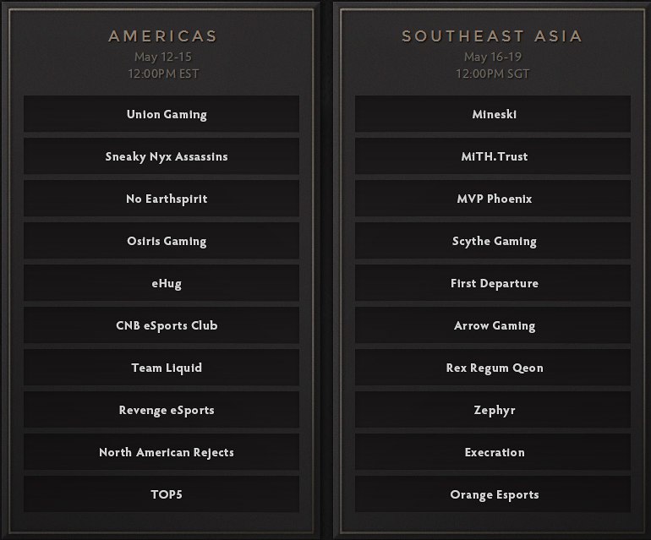Click the MVP Phoenix row
The height and width of the screenshot is (540, 651).
[493, 199]
